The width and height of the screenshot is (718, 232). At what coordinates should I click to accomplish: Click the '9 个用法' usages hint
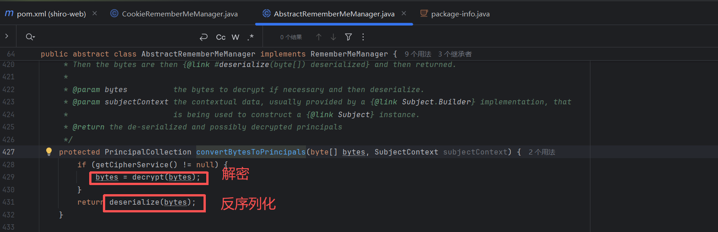point(418,54)
